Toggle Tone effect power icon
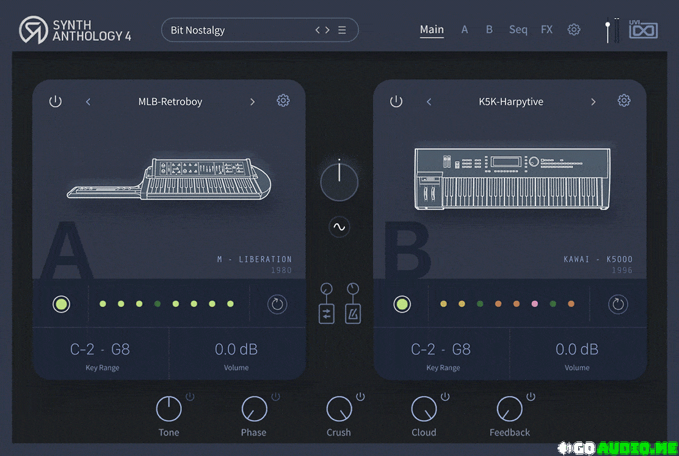679x456 pixels. pos(190,397)
